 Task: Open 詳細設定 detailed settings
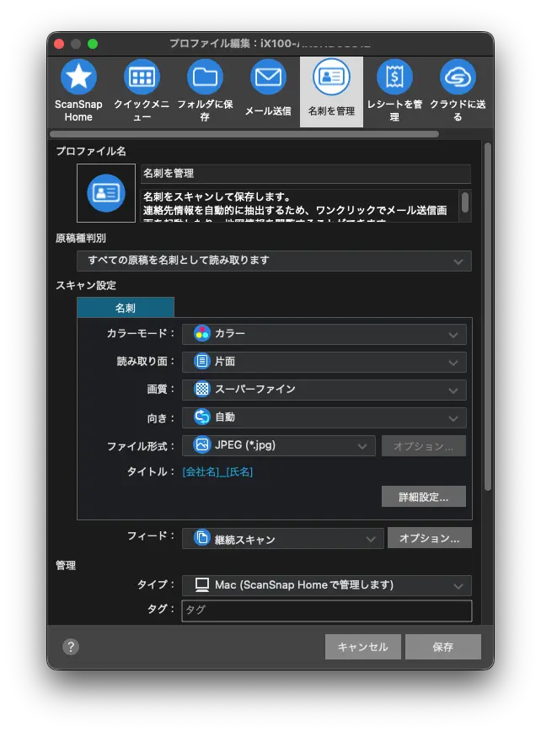pyautogui.click(x=424, y=497)
